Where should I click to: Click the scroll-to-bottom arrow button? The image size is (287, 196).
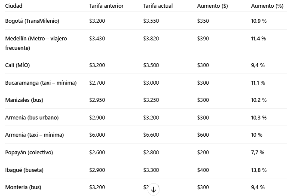point(153,189)
